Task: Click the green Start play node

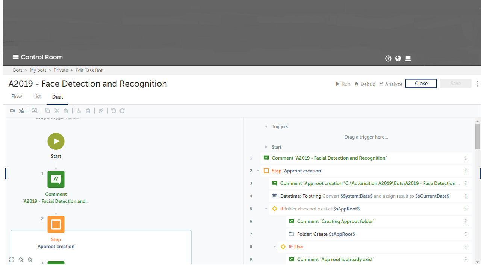Action: (x=56, y=141)
